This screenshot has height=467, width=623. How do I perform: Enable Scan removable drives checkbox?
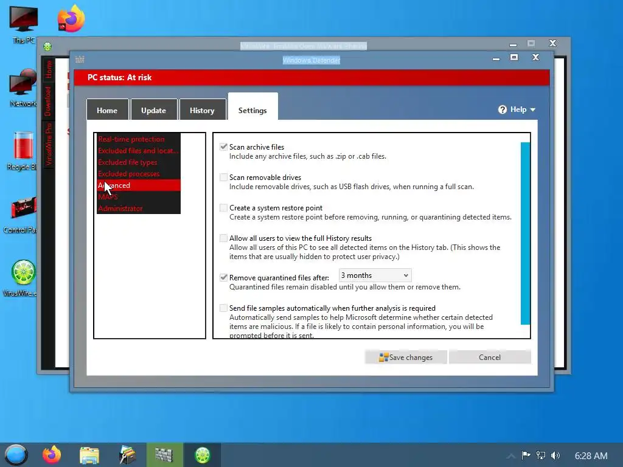(x=224, y=178)
